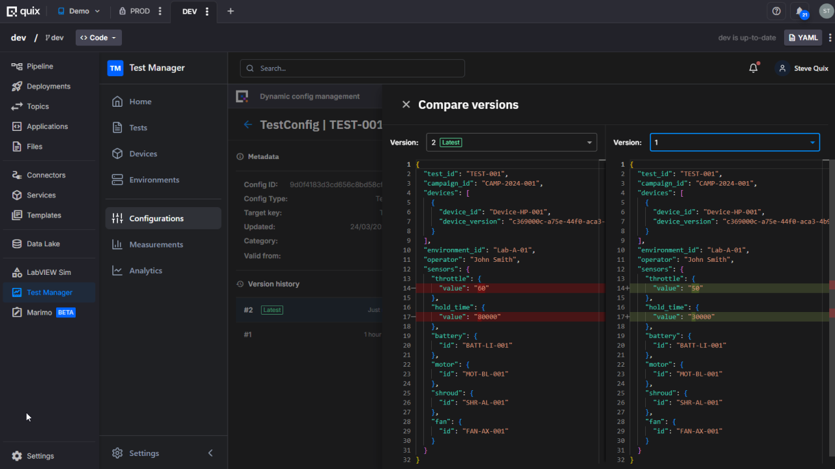Image resolution: width=835 pixels, height=469 pixels.
Task: Click into the Search input field
Action: point(352,68)
